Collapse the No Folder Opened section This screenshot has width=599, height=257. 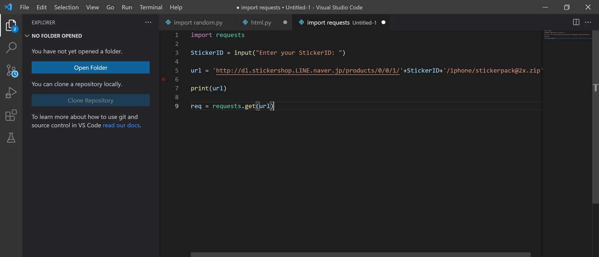27,36
